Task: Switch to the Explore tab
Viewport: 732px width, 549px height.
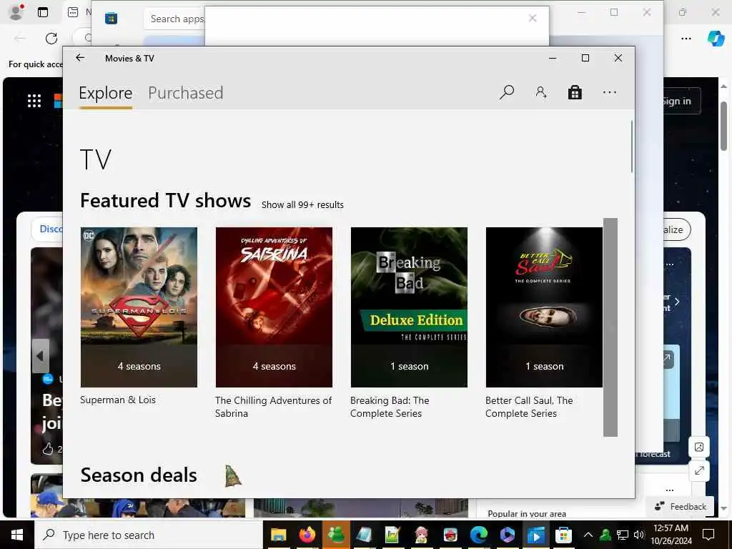Action: click(106, 93)
